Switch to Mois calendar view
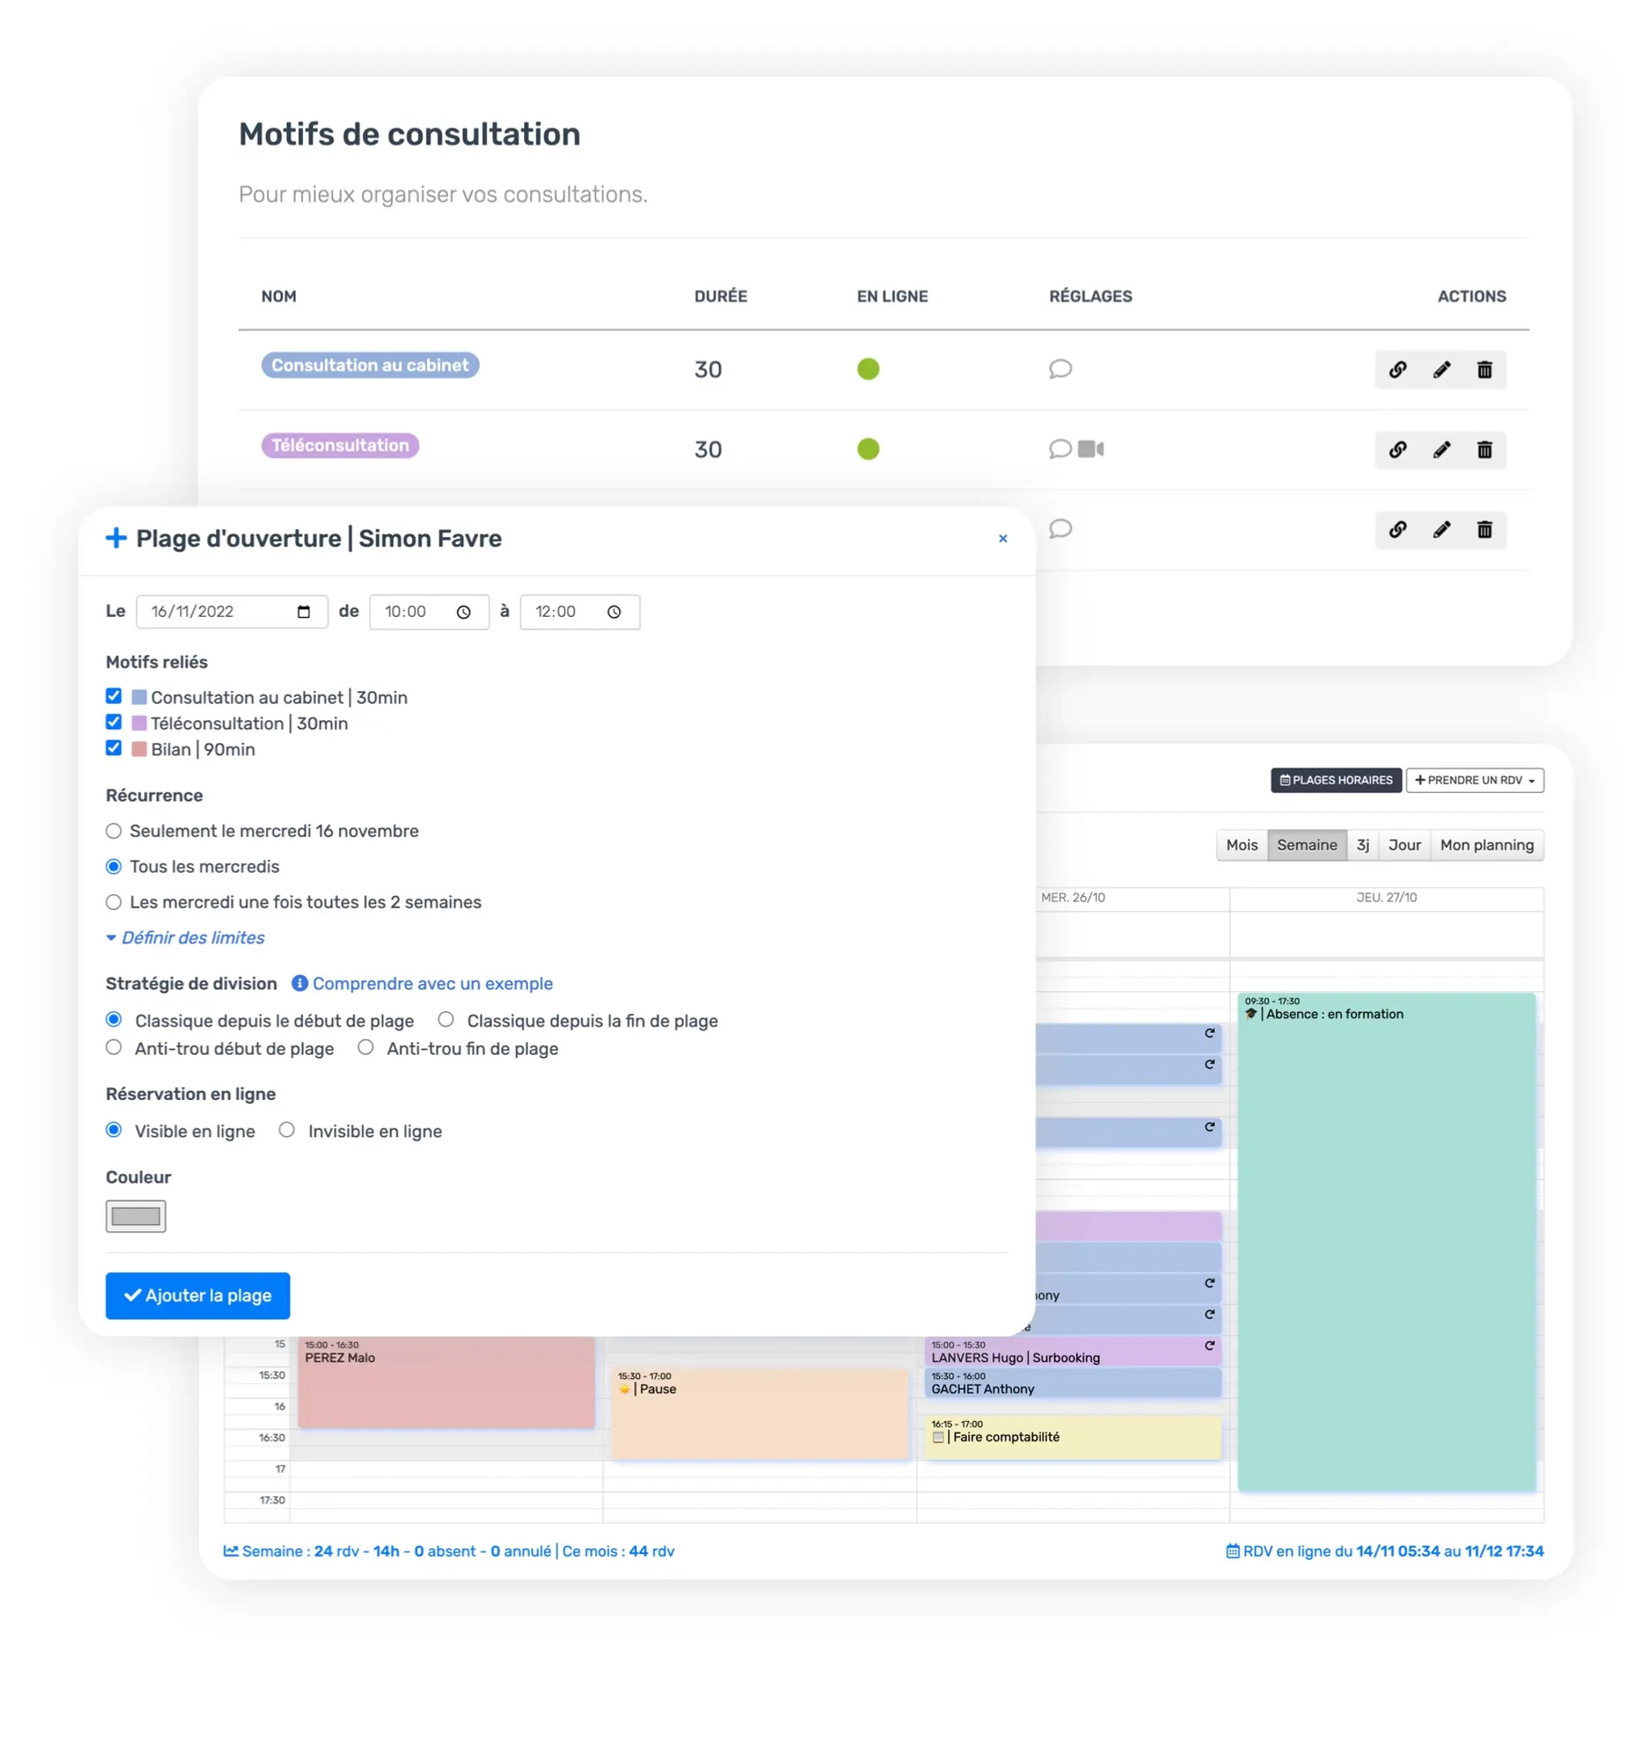The height and width of the screenshot is (1746, 1651). tap(1241, 845)
